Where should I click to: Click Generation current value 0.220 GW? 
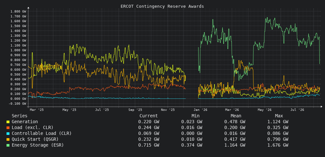coord(149,122)
